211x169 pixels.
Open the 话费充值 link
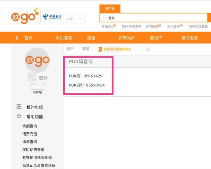[30, 134]
